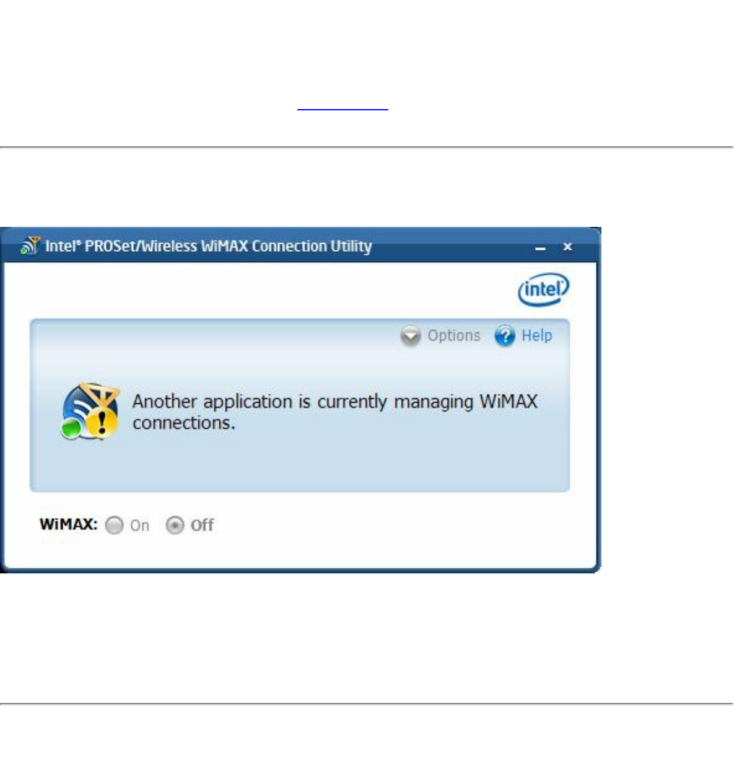Select the WiMAX Off radio button
This screenshot has width=734, height=760.
(175, 525)
